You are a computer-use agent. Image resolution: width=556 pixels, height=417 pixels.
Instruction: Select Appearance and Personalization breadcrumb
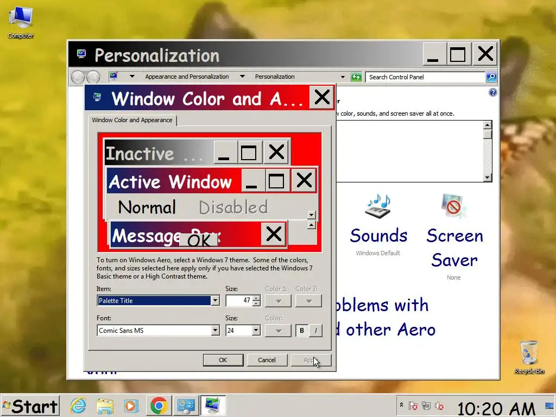tap(187, 77)
